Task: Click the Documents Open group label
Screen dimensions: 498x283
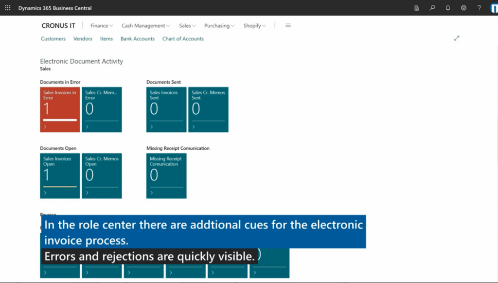Action: pos(58,148)
